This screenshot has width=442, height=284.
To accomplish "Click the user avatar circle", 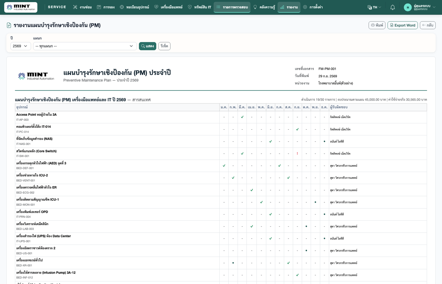I will coord(408,7).
